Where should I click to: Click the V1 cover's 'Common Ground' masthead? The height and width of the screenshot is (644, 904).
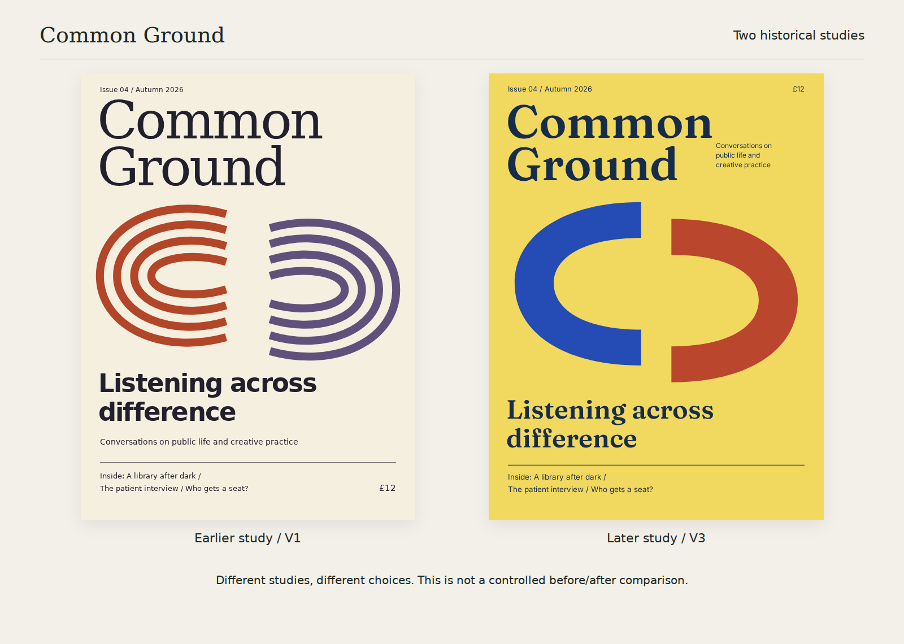click(210, 143)
